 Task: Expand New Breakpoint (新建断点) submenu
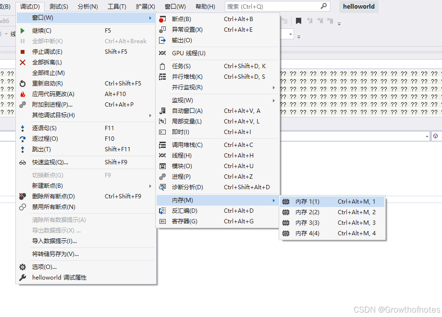point(150,186)
